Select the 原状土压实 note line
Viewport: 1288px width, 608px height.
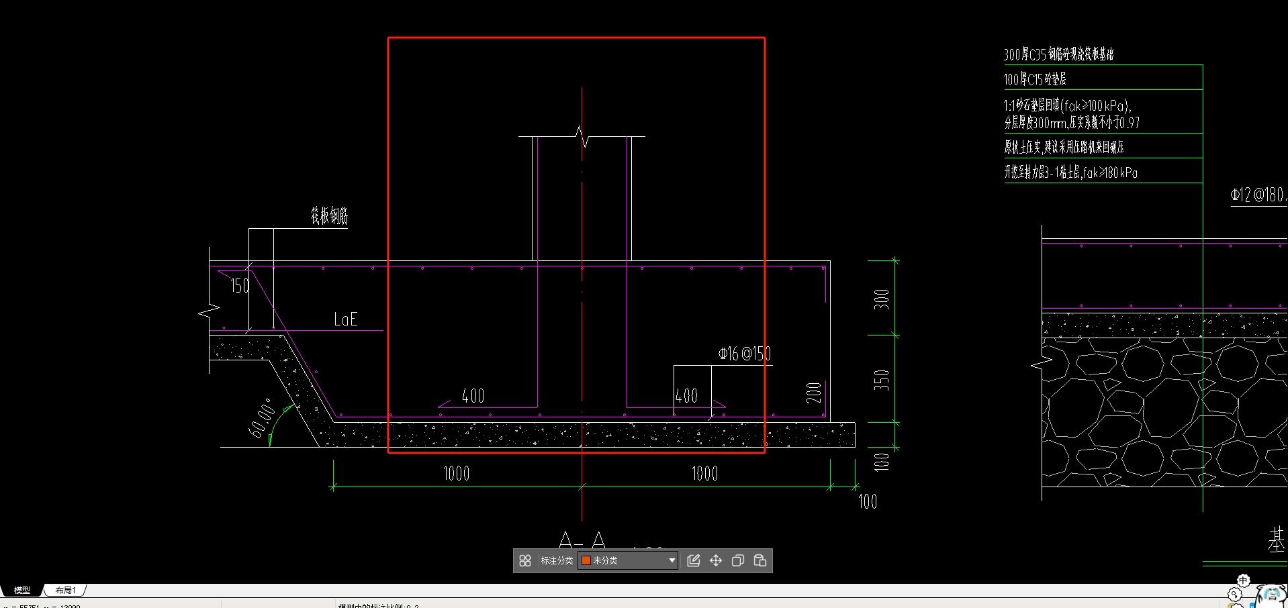tap(1064, 147)
